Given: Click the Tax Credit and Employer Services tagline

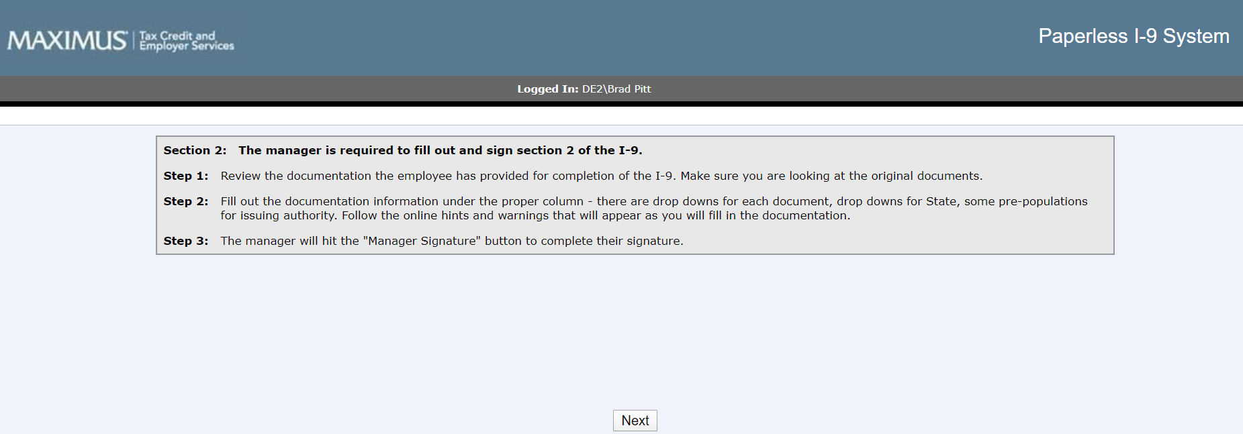Looking at the screenshot, I should pyautogui.click(x=187, y=41).
